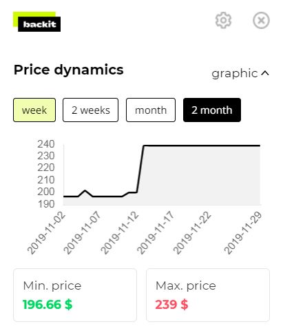The height and width of the screenshot is (331, 283).
Task: Open settings via the gear icon
Action: coord(223,21)
